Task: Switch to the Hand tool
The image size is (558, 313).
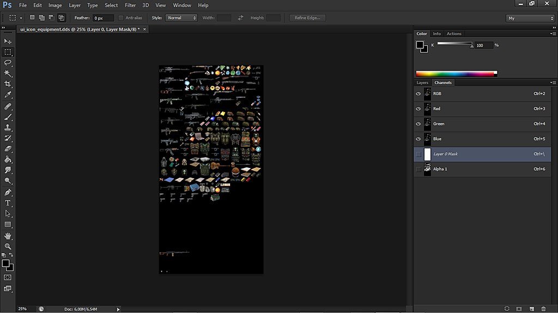Action: (8, 236)
